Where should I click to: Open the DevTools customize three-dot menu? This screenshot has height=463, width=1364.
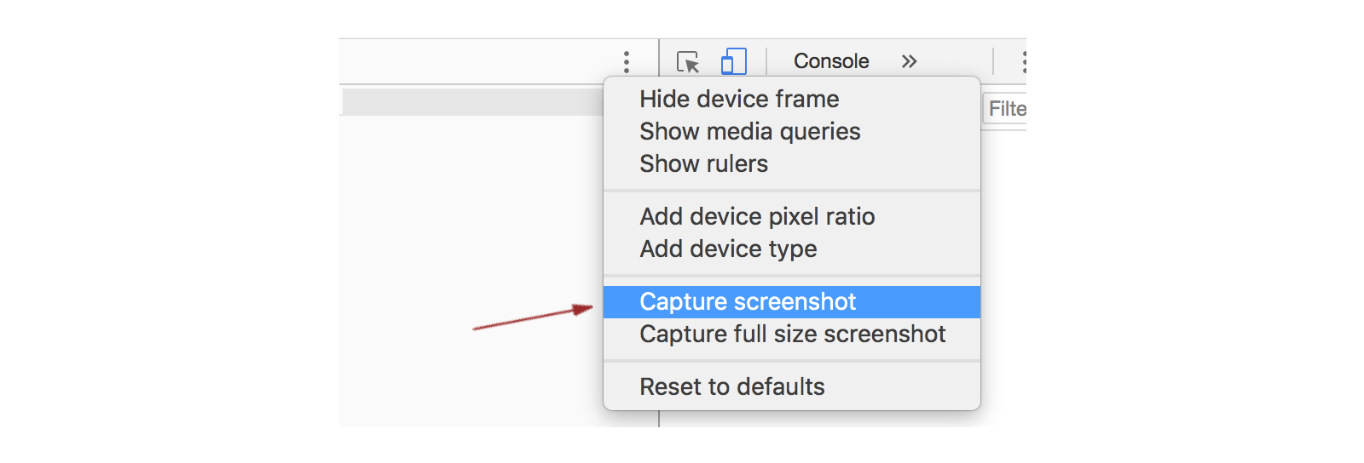1023,61
